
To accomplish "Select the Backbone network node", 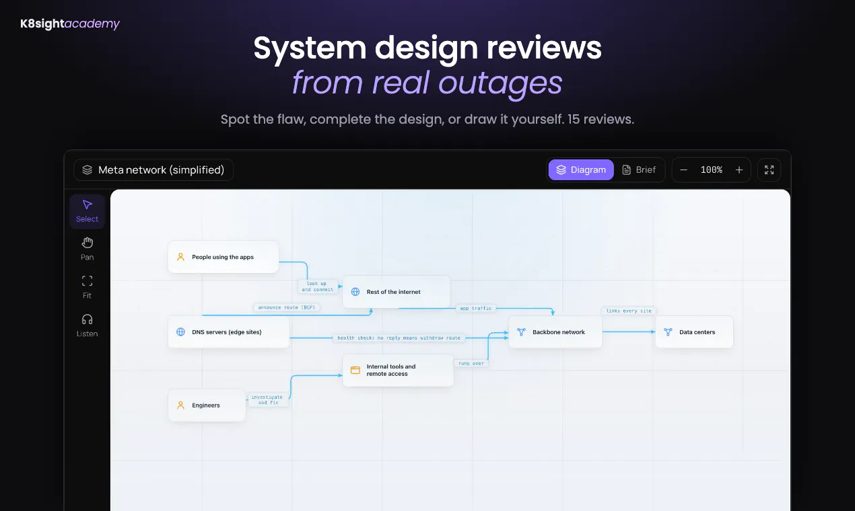I will coord(555,332).
